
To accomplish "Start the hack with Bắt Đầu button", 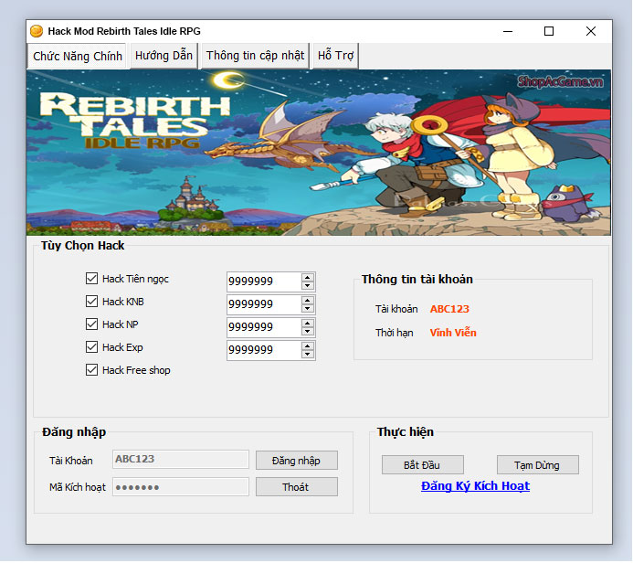I will pyautogui.click(x=422, y=465).
